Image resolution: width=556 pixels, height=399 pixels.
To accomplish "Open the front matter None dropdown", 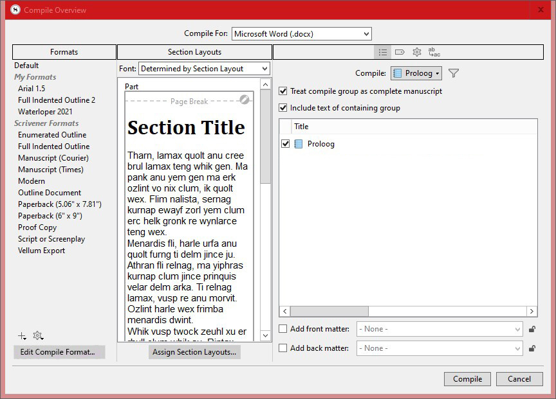I will click(x=440, y=329).
